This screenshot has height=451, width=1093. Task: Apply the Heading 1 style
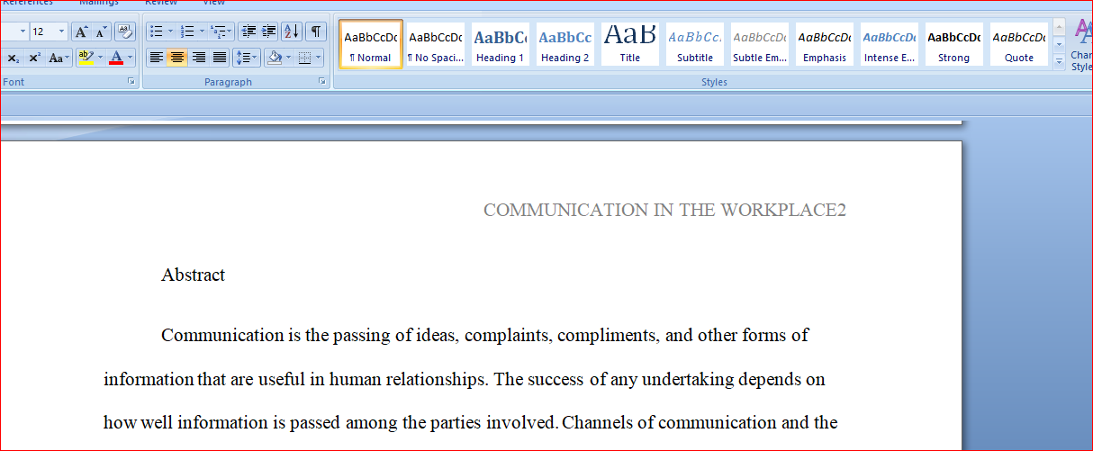click(501, 44)
